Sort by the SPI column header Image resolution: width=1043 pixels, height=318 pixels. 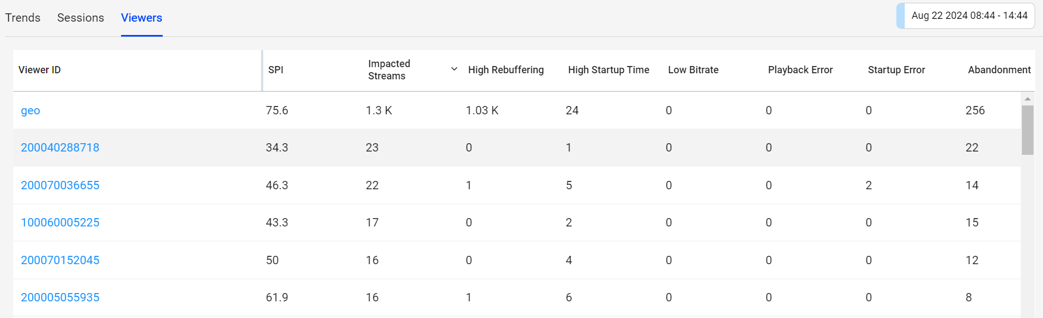(276, 70)
